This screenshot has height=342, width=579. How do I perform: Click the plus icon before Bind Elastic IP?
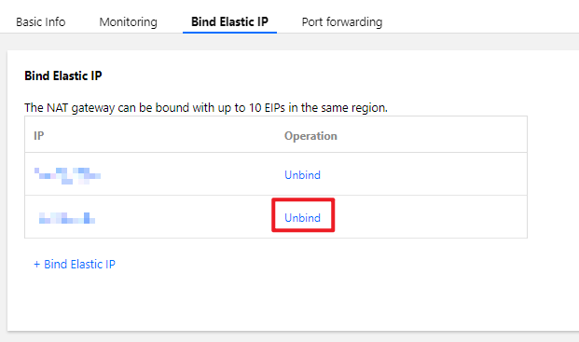36,265
